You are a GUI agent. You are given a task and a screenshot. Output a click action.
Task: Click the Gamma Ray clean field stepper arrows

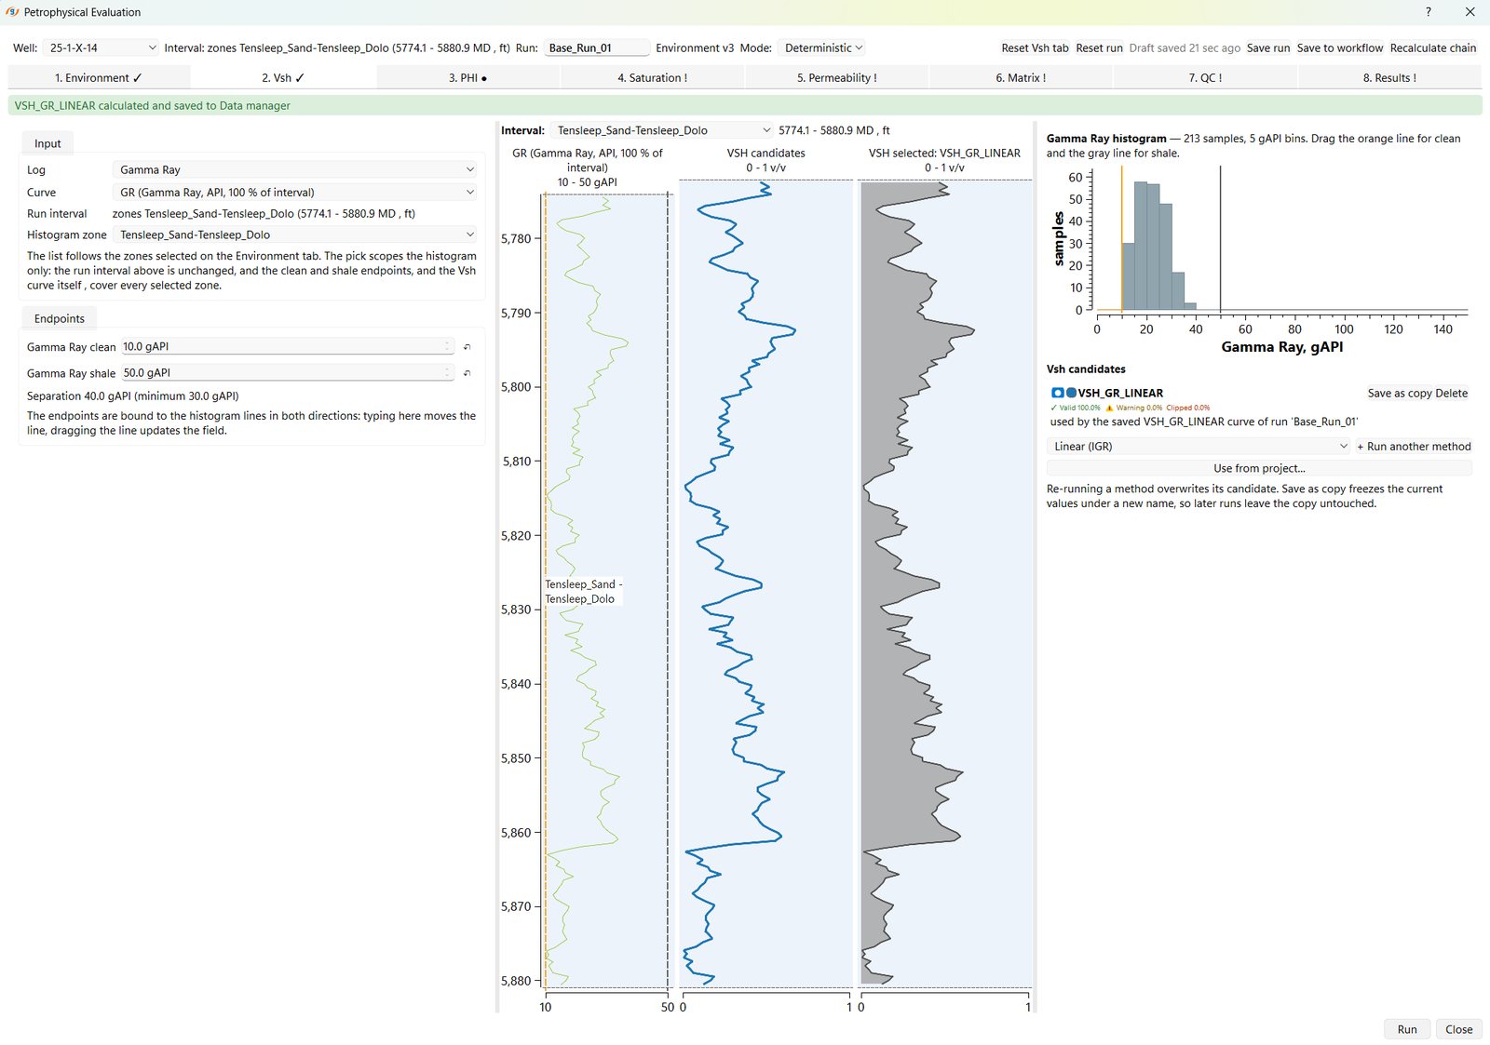447,346
